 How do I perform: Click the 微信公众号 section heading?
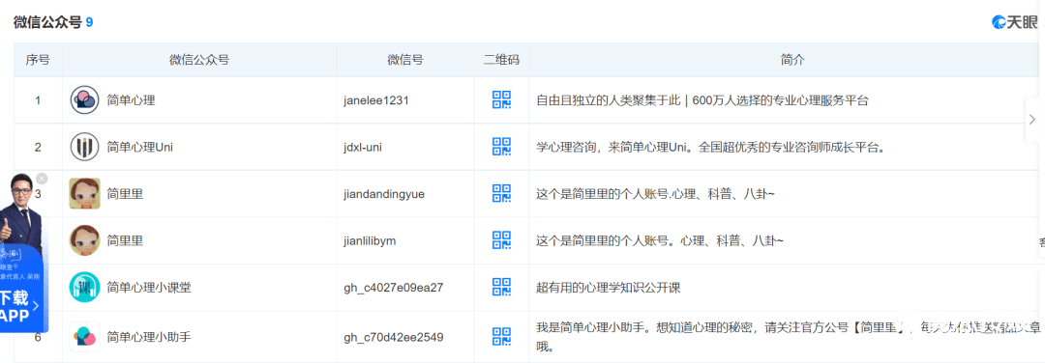click(x=47, y=22)
